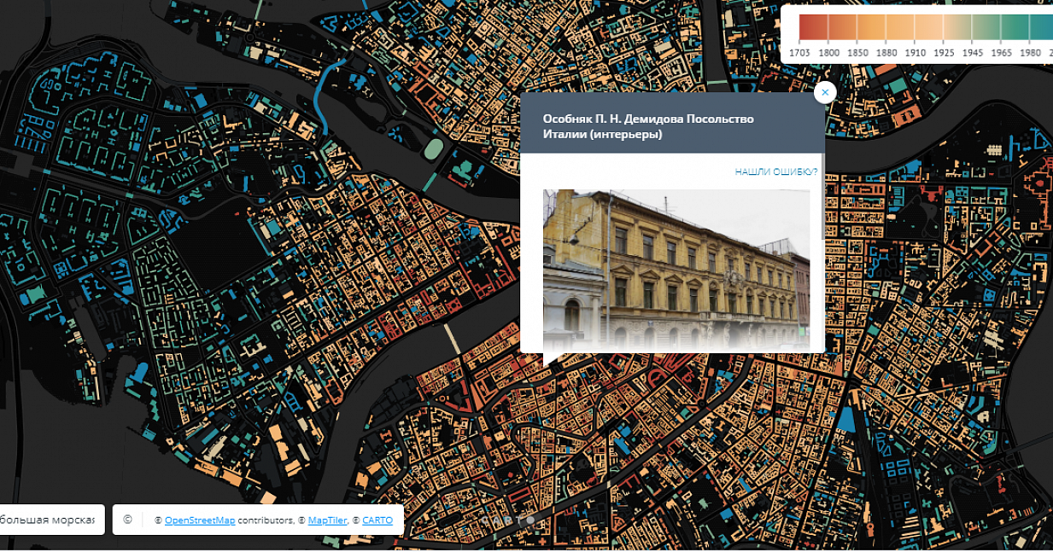Open the OpenStreetMap attribution link
The width and height of the screenshot is (1053, 552).
coord(200,520)
